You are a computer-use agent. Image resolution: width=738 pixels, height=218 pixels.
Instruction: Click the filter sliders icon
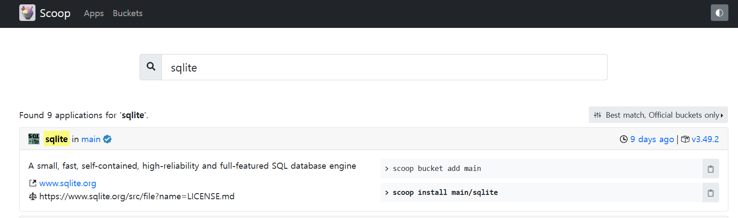pyautogui.click(x=597, y=115)
